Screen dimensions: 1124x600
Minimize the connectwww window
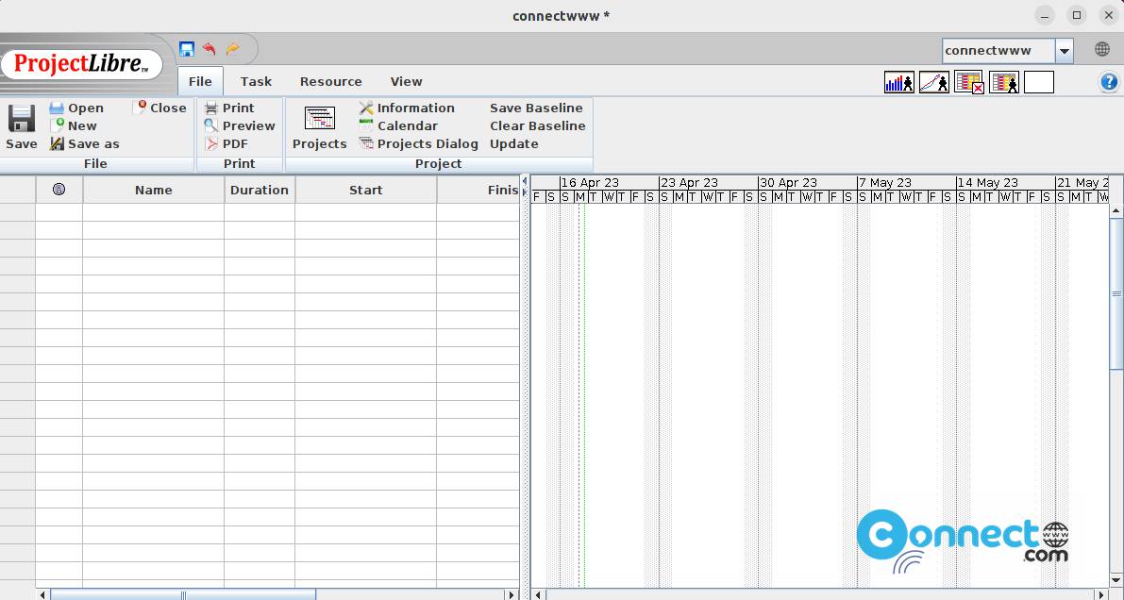(x=1045, y=15)
